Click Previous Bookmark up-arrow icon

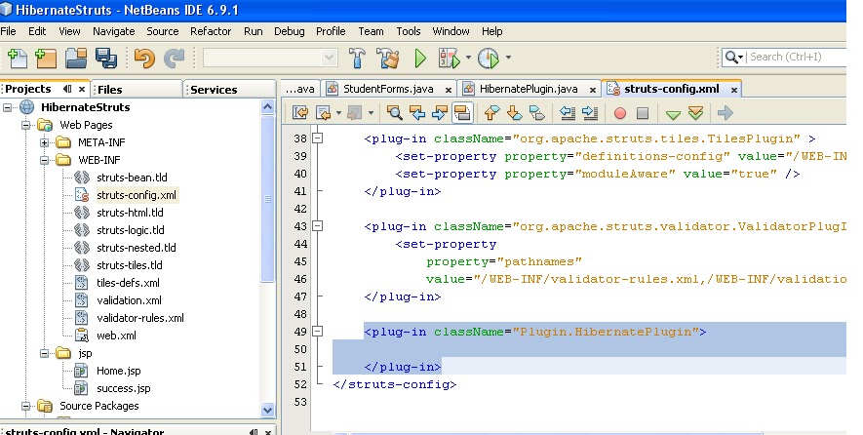491,113
